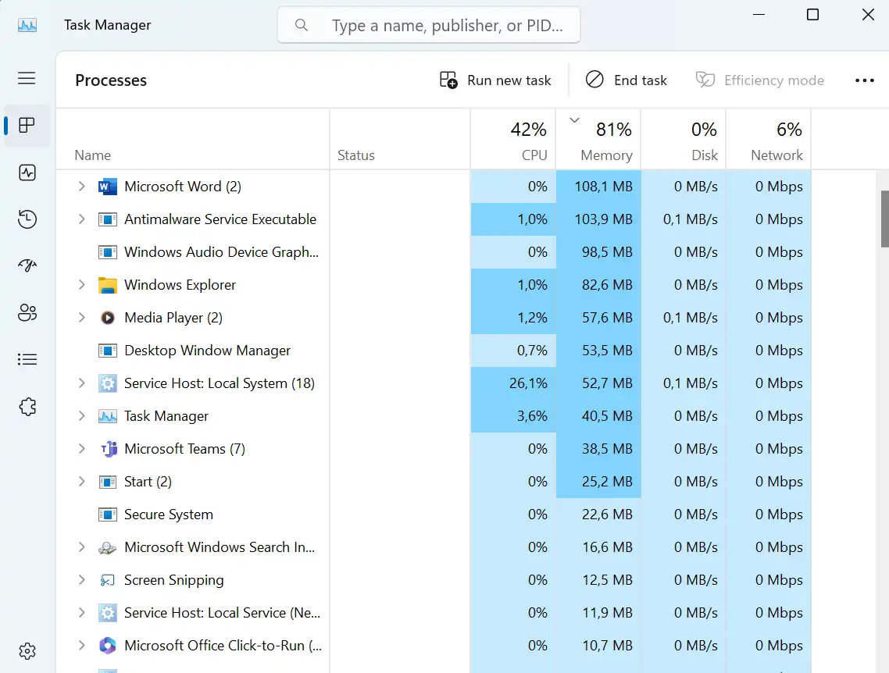Click the 103,9 MB memory value
The width and height of the screenshot is (889, 673).
pyautogui.click(x=603, y=219)
